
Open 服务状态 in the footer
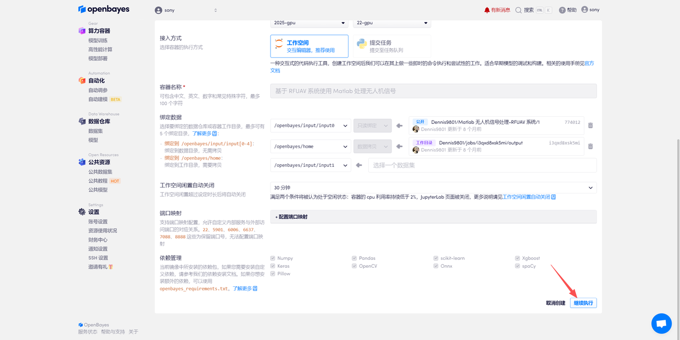(x=88, y=331)
